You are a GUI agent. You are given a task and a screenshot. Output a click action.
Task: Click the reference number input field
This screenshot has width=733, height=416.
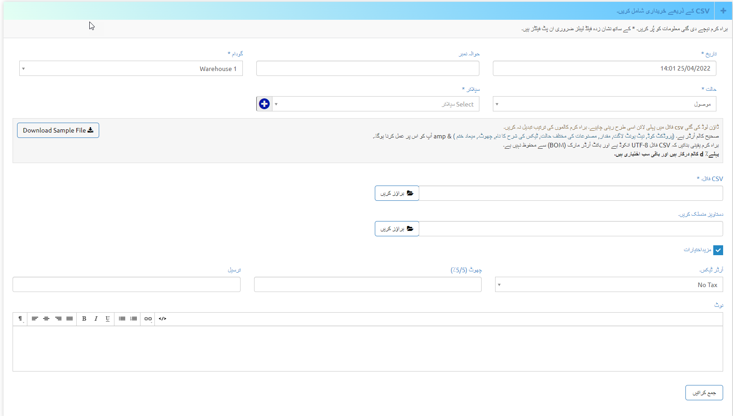point(368,69)
